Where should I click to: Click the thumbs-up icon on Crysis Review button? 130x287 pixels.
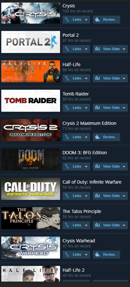click(x=97, y=19)
